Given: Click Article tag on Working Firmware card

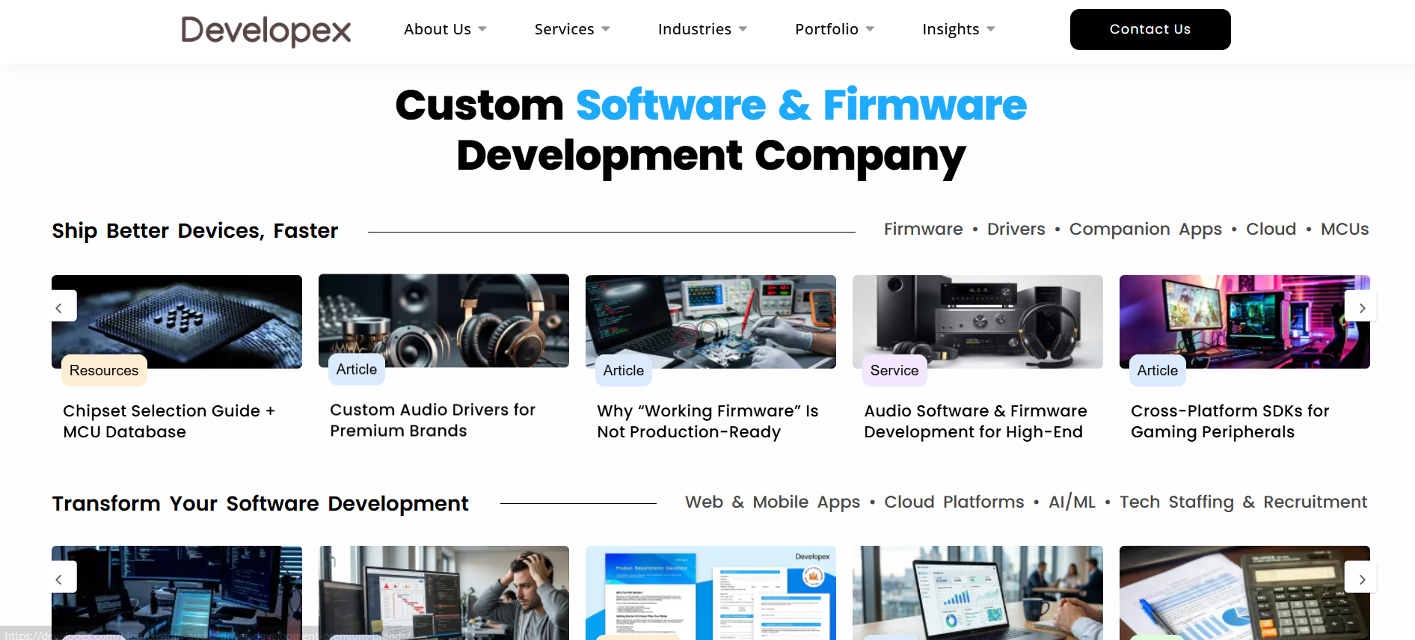Looking at the screenshot, I should [x=624, y=370].
